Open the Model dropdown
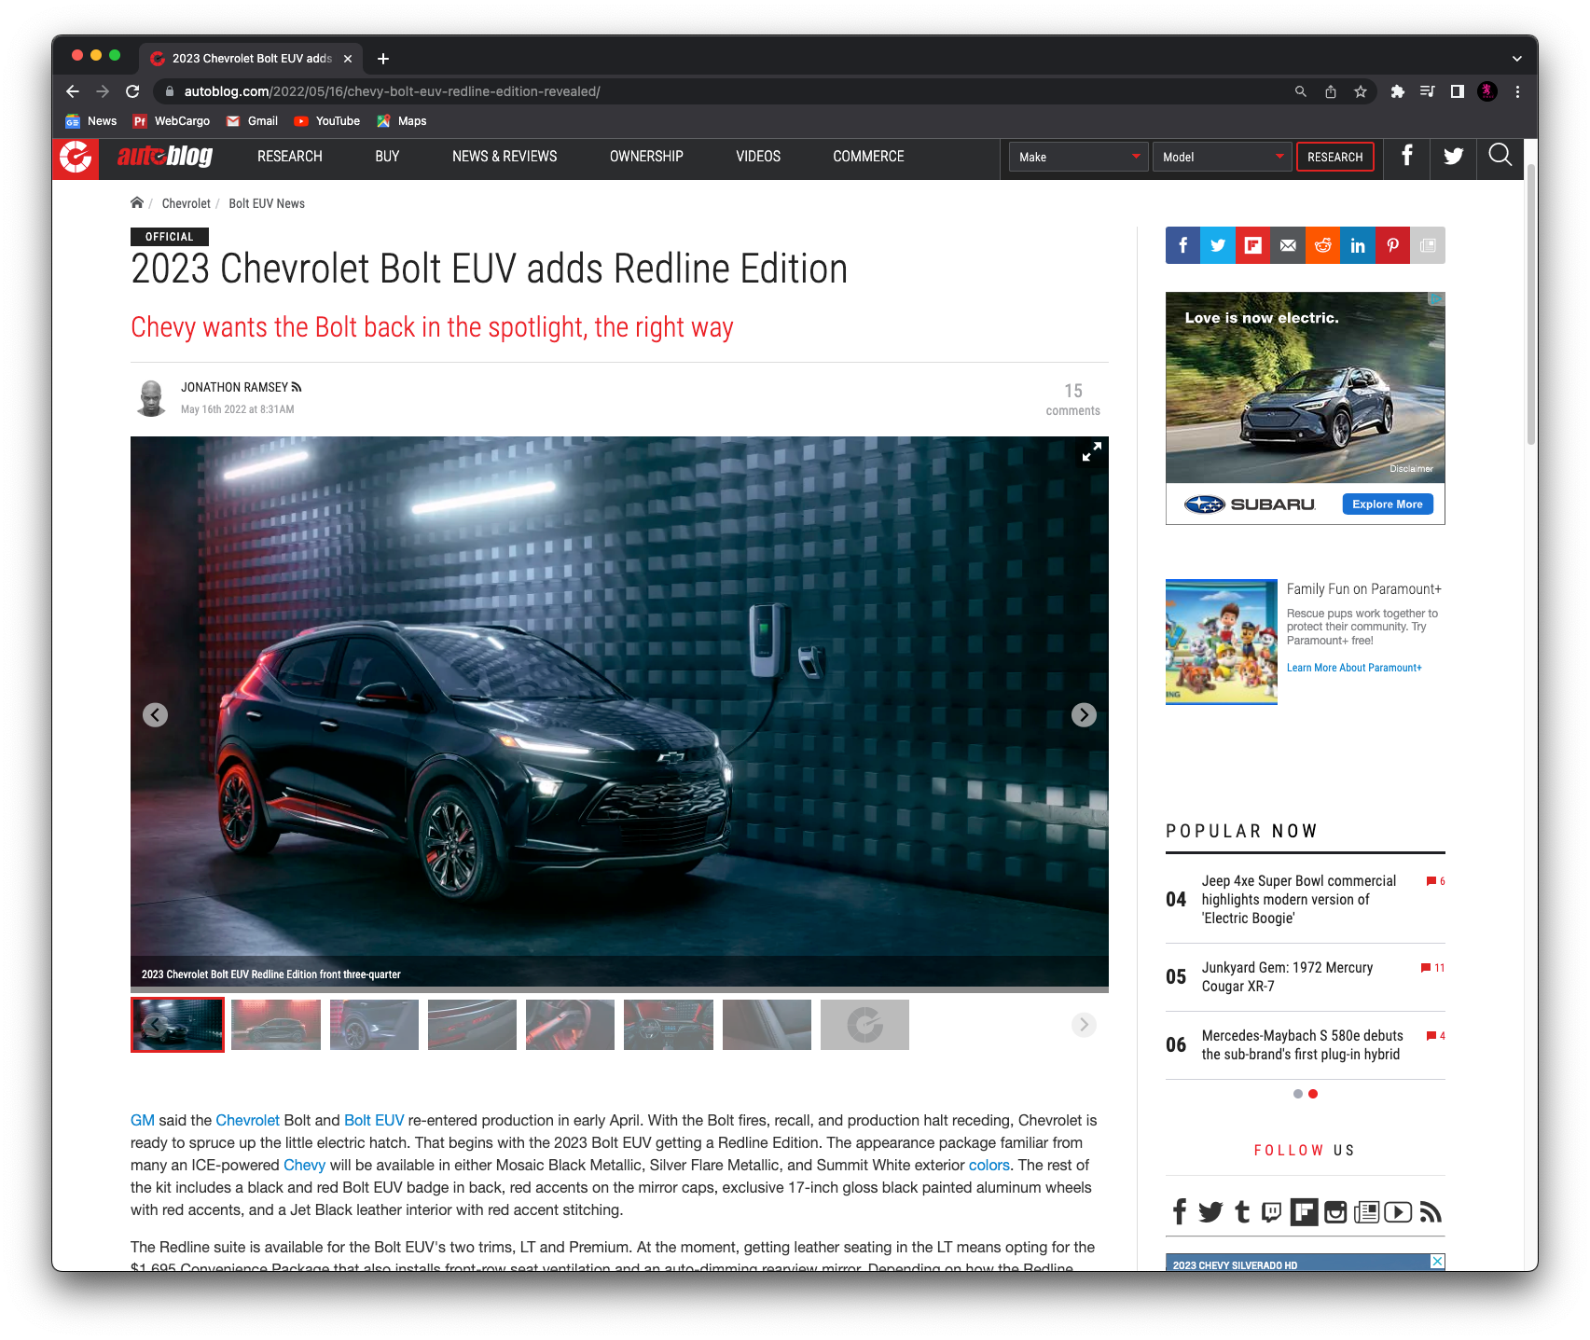Image resolution: width=1590 pixels, height=1340 pixels. click(x=1222, y=157)
